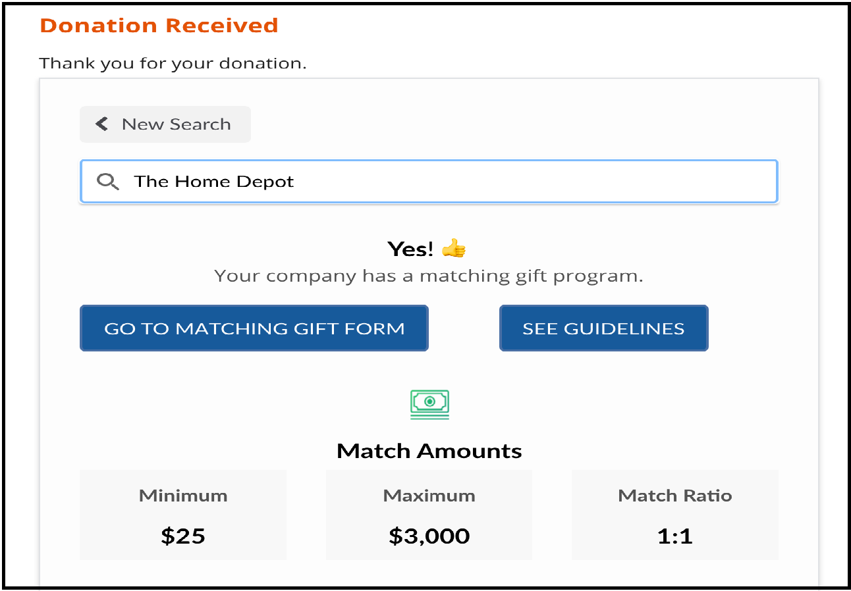The image size is (851, 591).
Task: Click the 'Yes!' confirmation text
Action: [x=410, y=249]
